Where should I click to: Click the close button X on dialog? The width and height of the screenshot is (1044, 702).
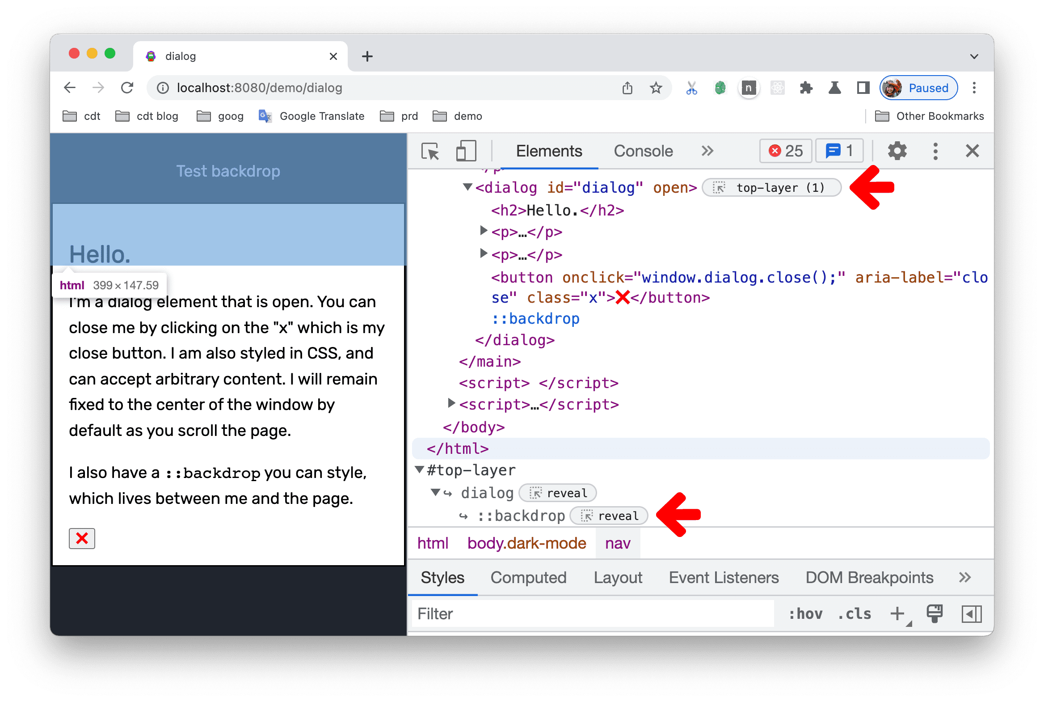(x=82, y=537)
